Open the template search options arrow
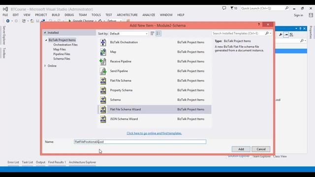The width and height of the screenshot is (315, 177). coord(270,33)
